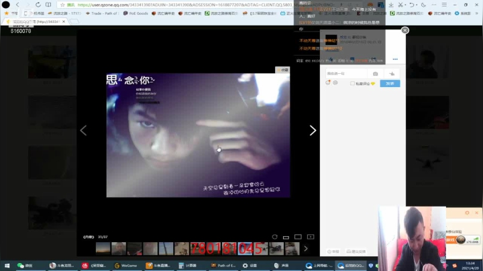This screenshot has height=271, width=483.
Task: Tick the 私密评论 checkbox
Action: click(x=352, y=83)
